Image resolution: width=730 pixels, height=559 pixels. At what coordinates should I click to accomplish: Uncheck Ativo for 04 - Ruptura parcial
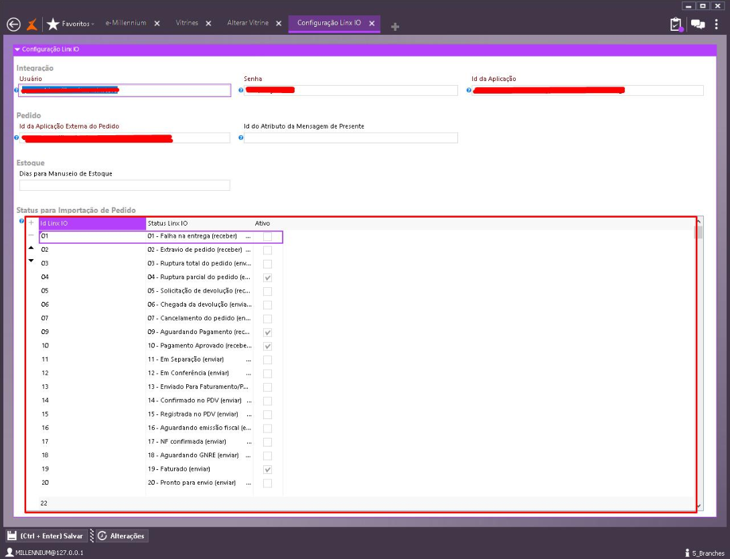(x=267, y=278)
